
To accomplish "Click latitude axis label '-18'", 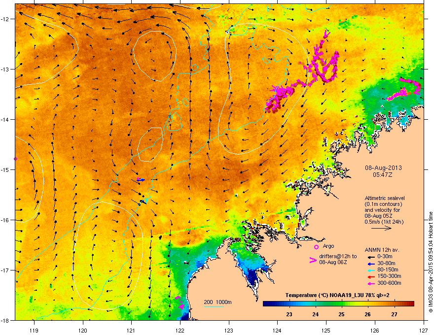I will click(x=5, y=320).
